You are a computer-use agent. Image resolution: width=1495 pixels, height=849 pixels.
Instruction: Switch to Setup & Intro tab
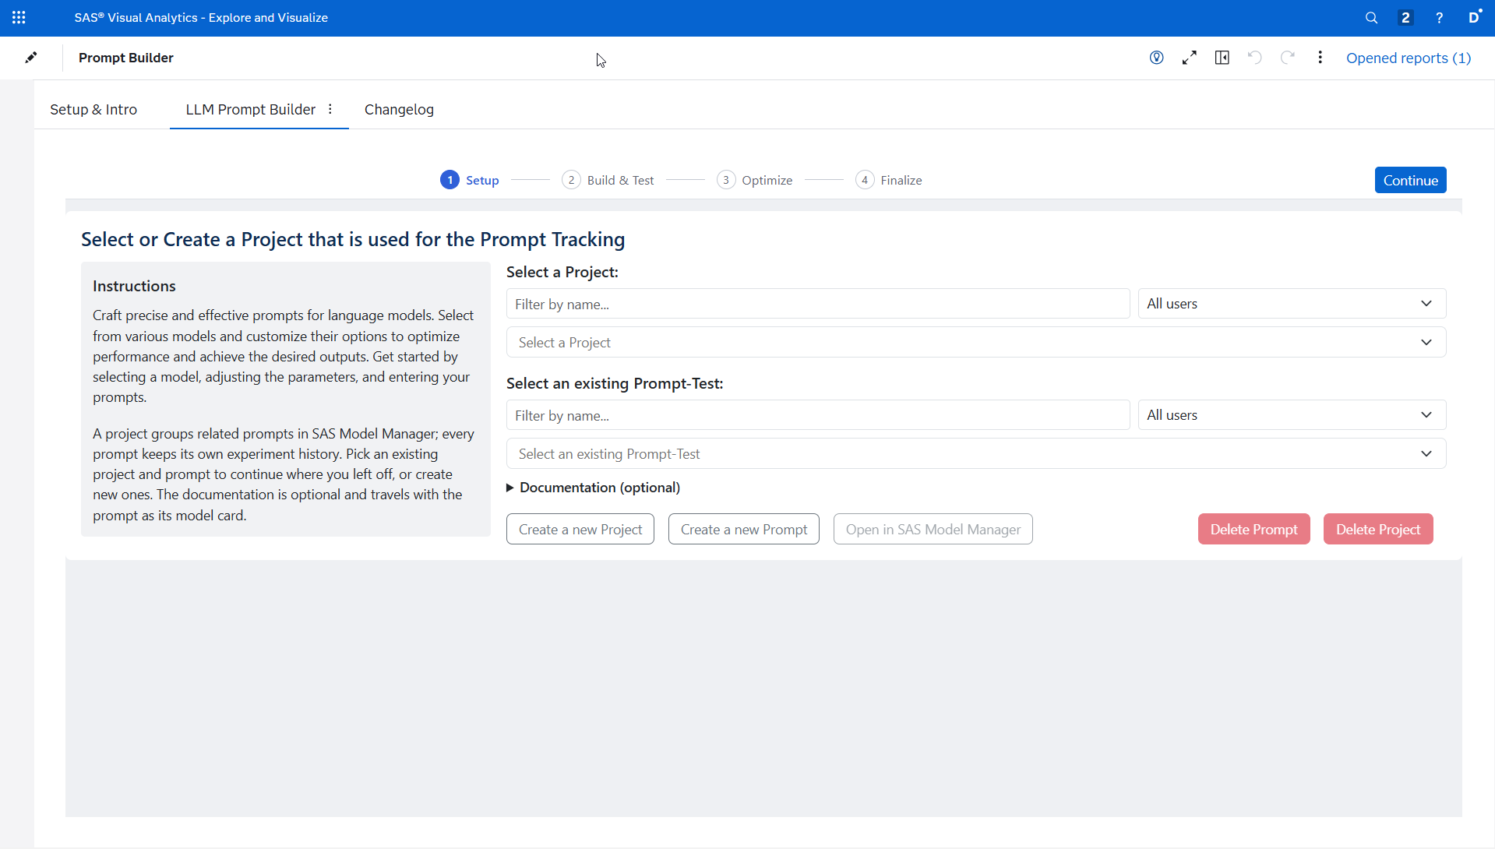pos(93,109)
